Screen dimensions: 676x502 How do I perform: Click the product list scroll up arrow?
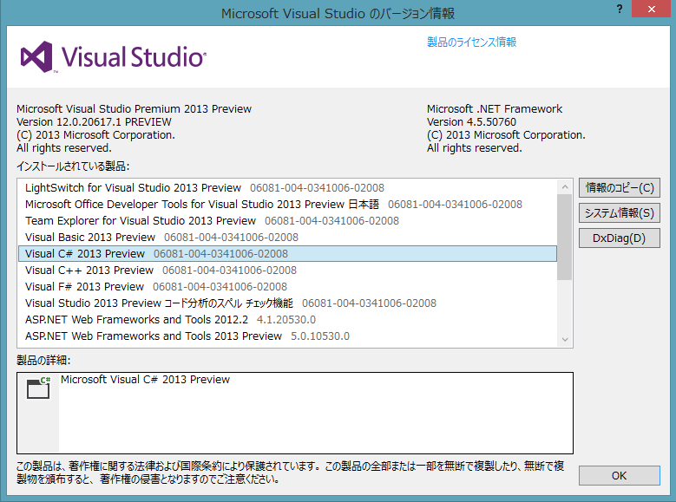click(x=564, y=186)
